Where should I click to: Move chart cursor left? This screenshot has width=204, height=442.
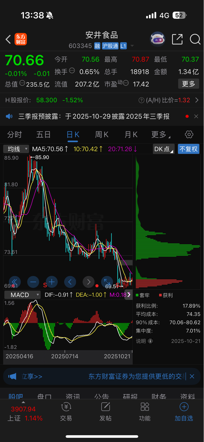point(70,282)
